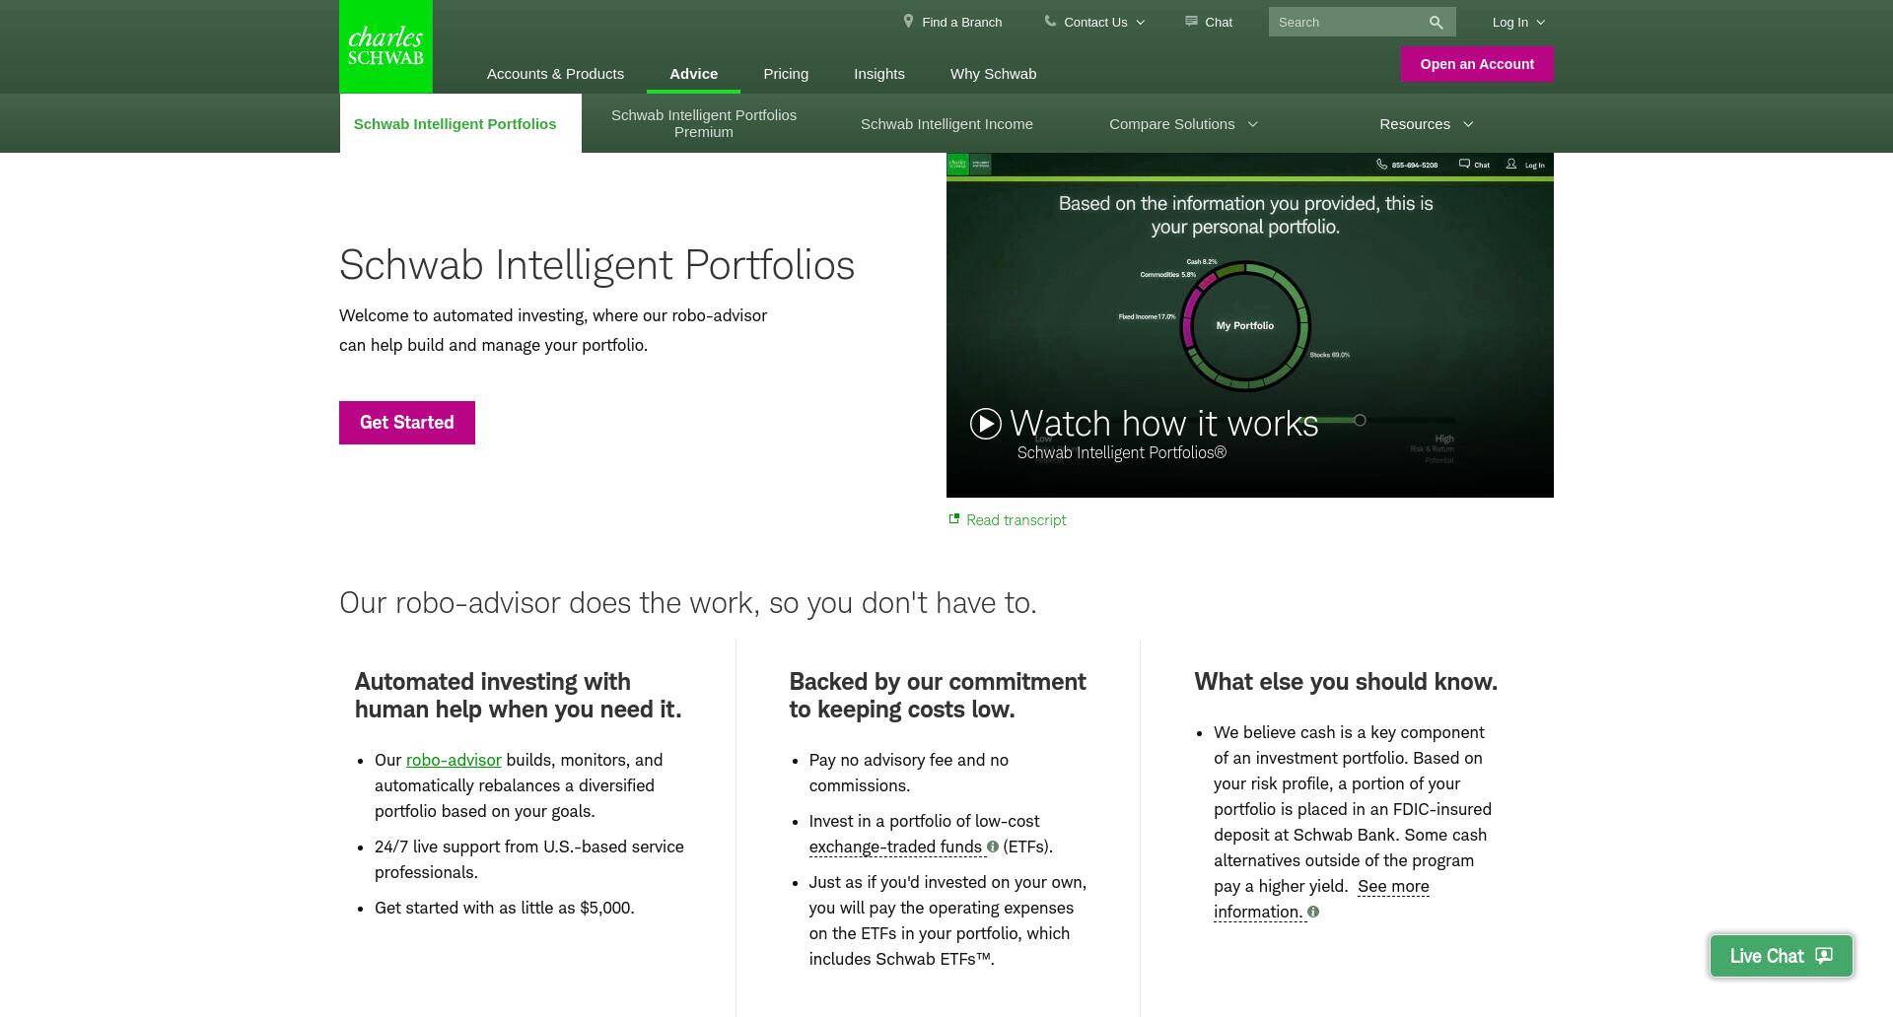
Task: Click the info icon after See more information
Action: [x=1313, y=912]
